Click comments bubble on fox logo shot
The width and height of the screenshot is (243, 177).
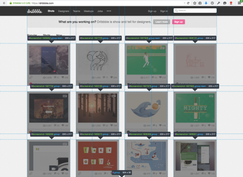tap(104, 77)
